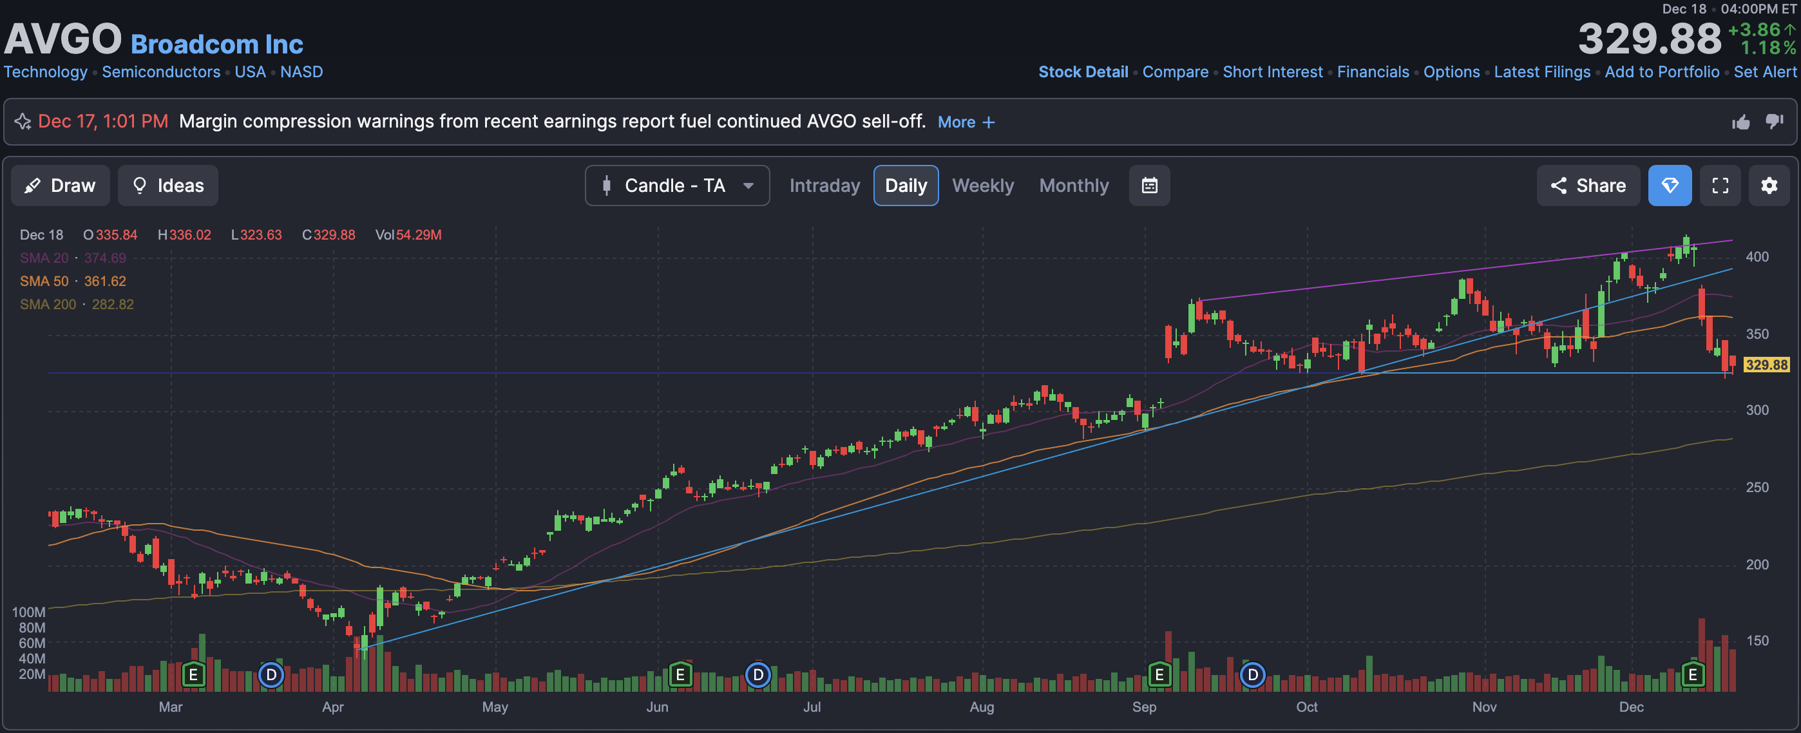Click the thumbs down icon on news
The image size is (1801, 733).
pyautogui.click(x=1774, y=122)
